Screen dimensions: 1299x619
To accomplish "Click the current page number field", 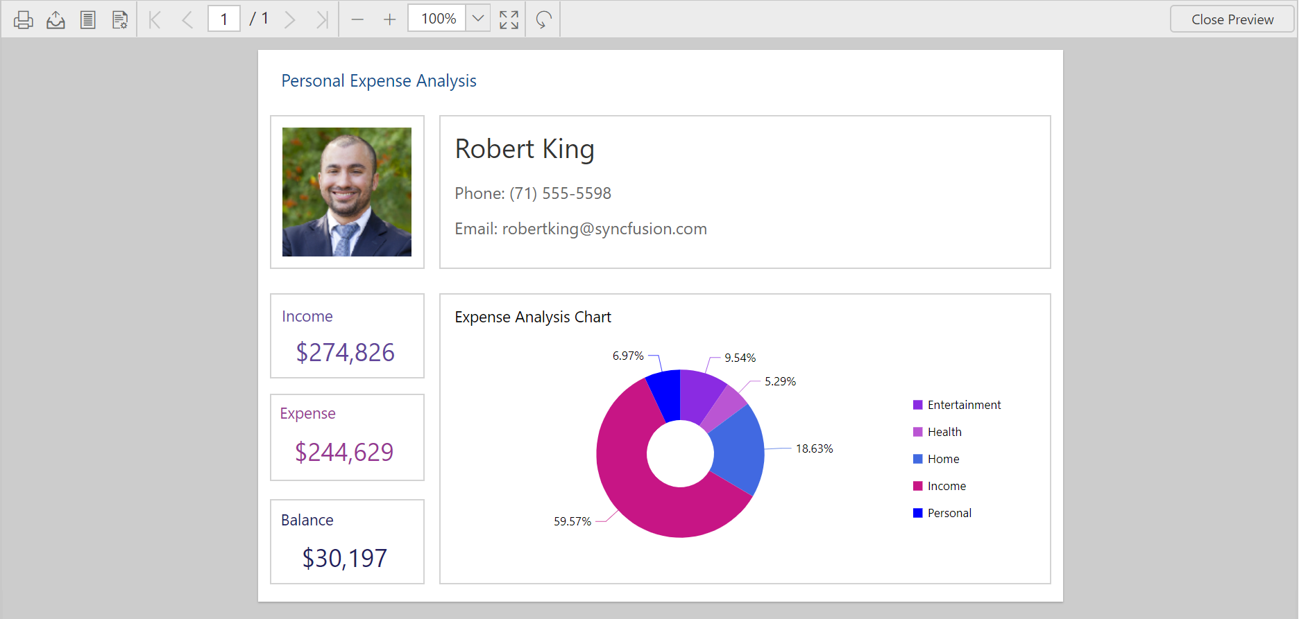I will (x=224, y=19).
